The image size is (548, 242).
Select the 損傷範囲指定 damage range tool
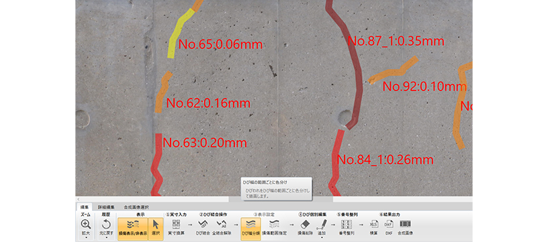pyautogui.click(x=274, y=224)
